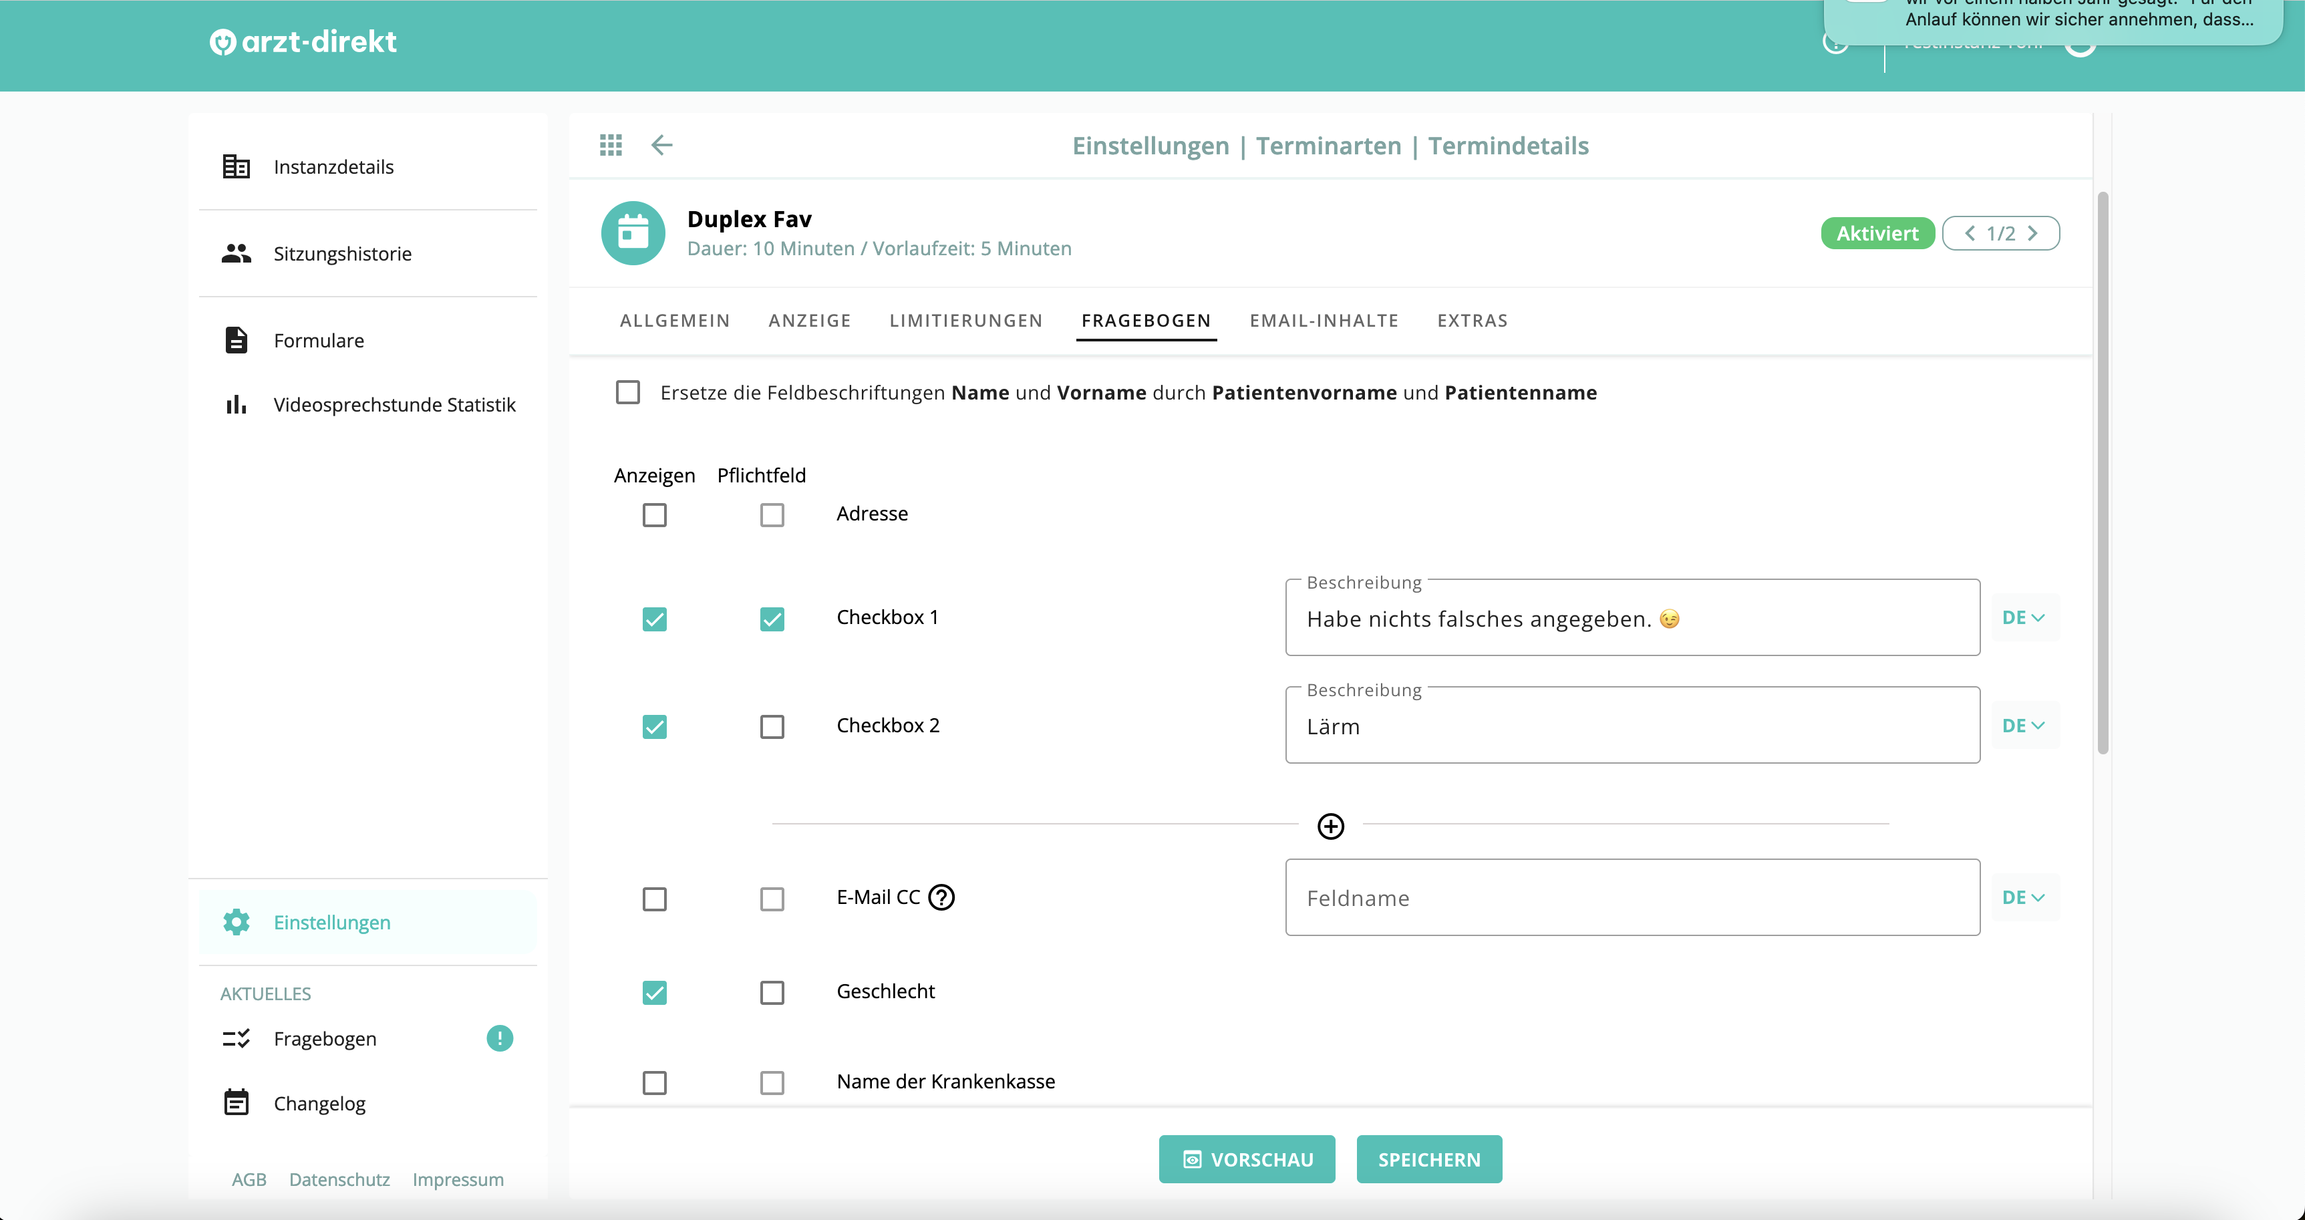This screenshot has width=2305, height=1220.
Task: Open Videosprechstunde Statistik in the sidebar
Action: pos(367,405)
